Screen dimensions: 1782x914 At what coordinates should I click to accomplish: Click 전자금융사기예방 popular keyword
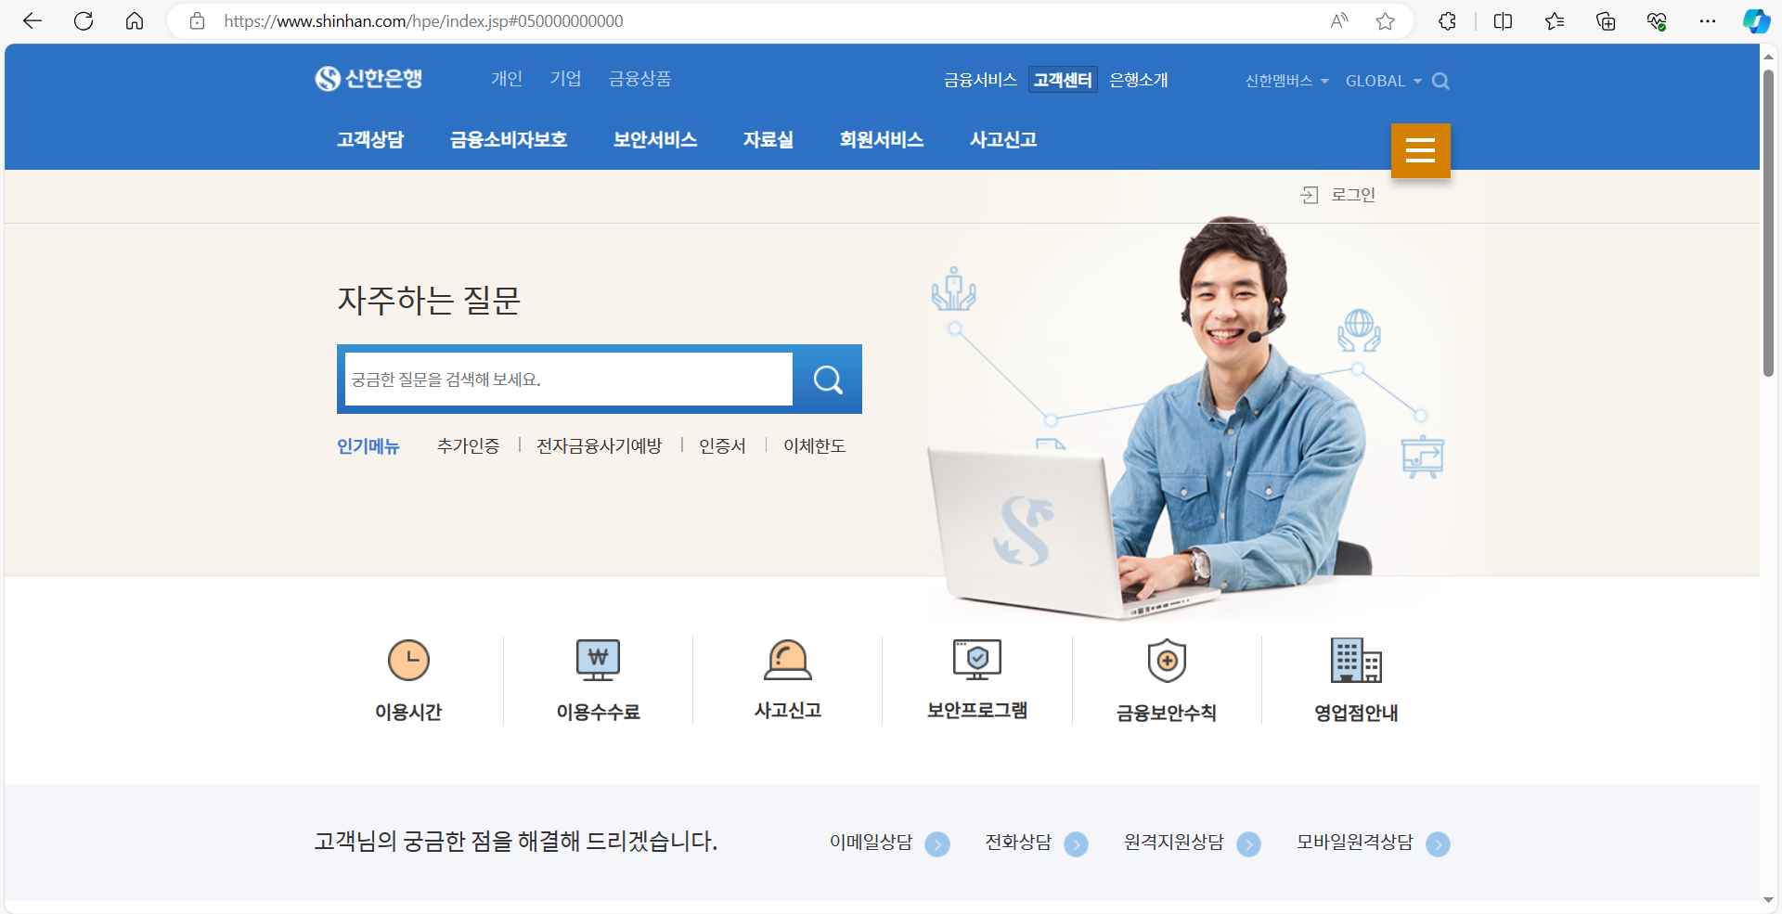click(600, 446)
